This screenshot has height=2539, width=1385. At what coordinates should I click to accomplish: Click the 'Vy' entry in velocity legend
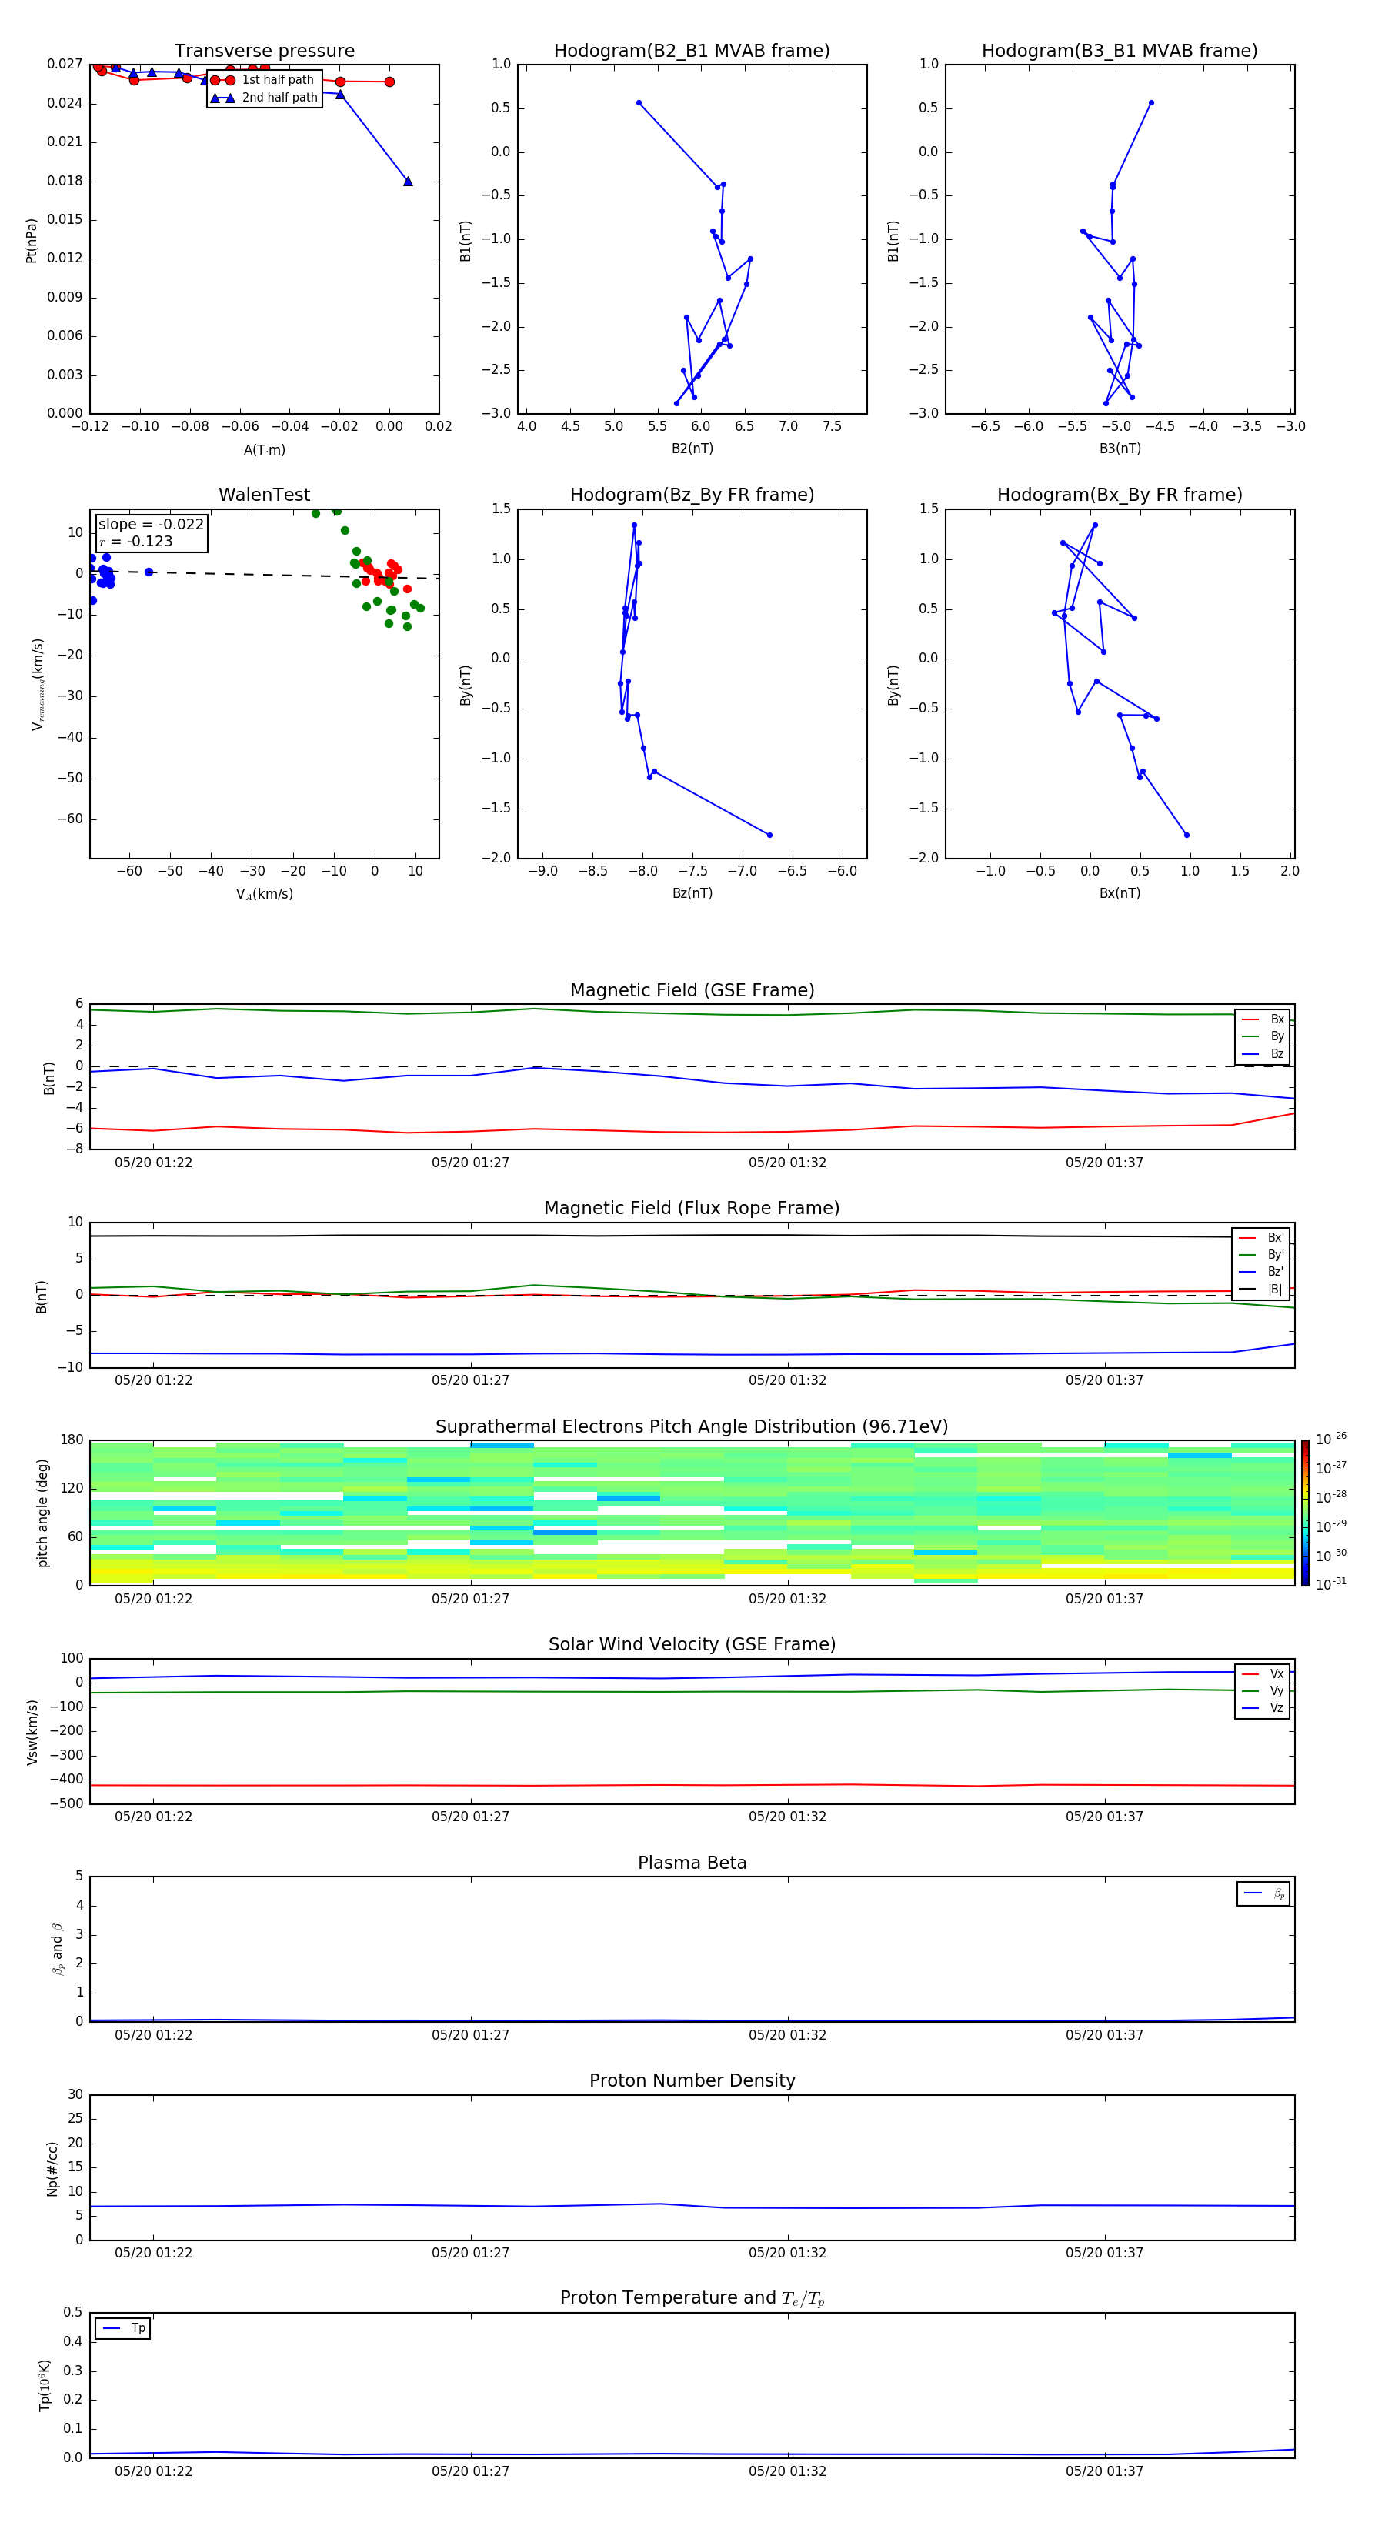1263,1690
